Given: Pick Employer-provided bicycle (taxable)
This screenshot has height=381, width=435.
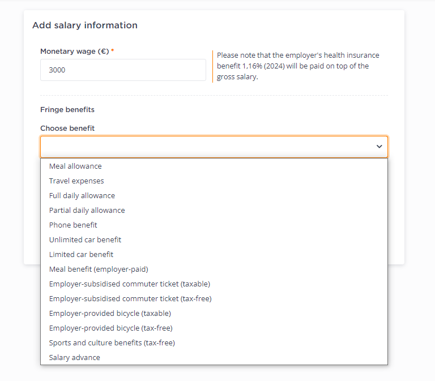Looking at the screenshot, I should [214, 313].
